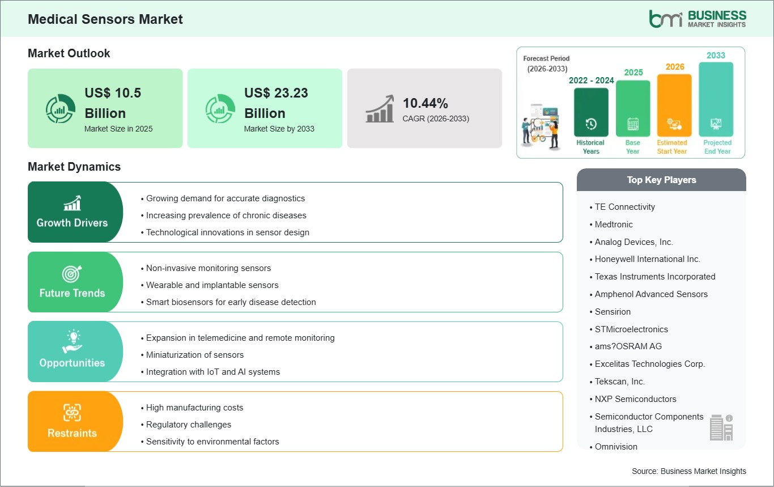Click TE Connectivity in the players list
Image resolution: width=774 pixels, height=487 pixels.
pyautogui.click(x=624, y=207)
